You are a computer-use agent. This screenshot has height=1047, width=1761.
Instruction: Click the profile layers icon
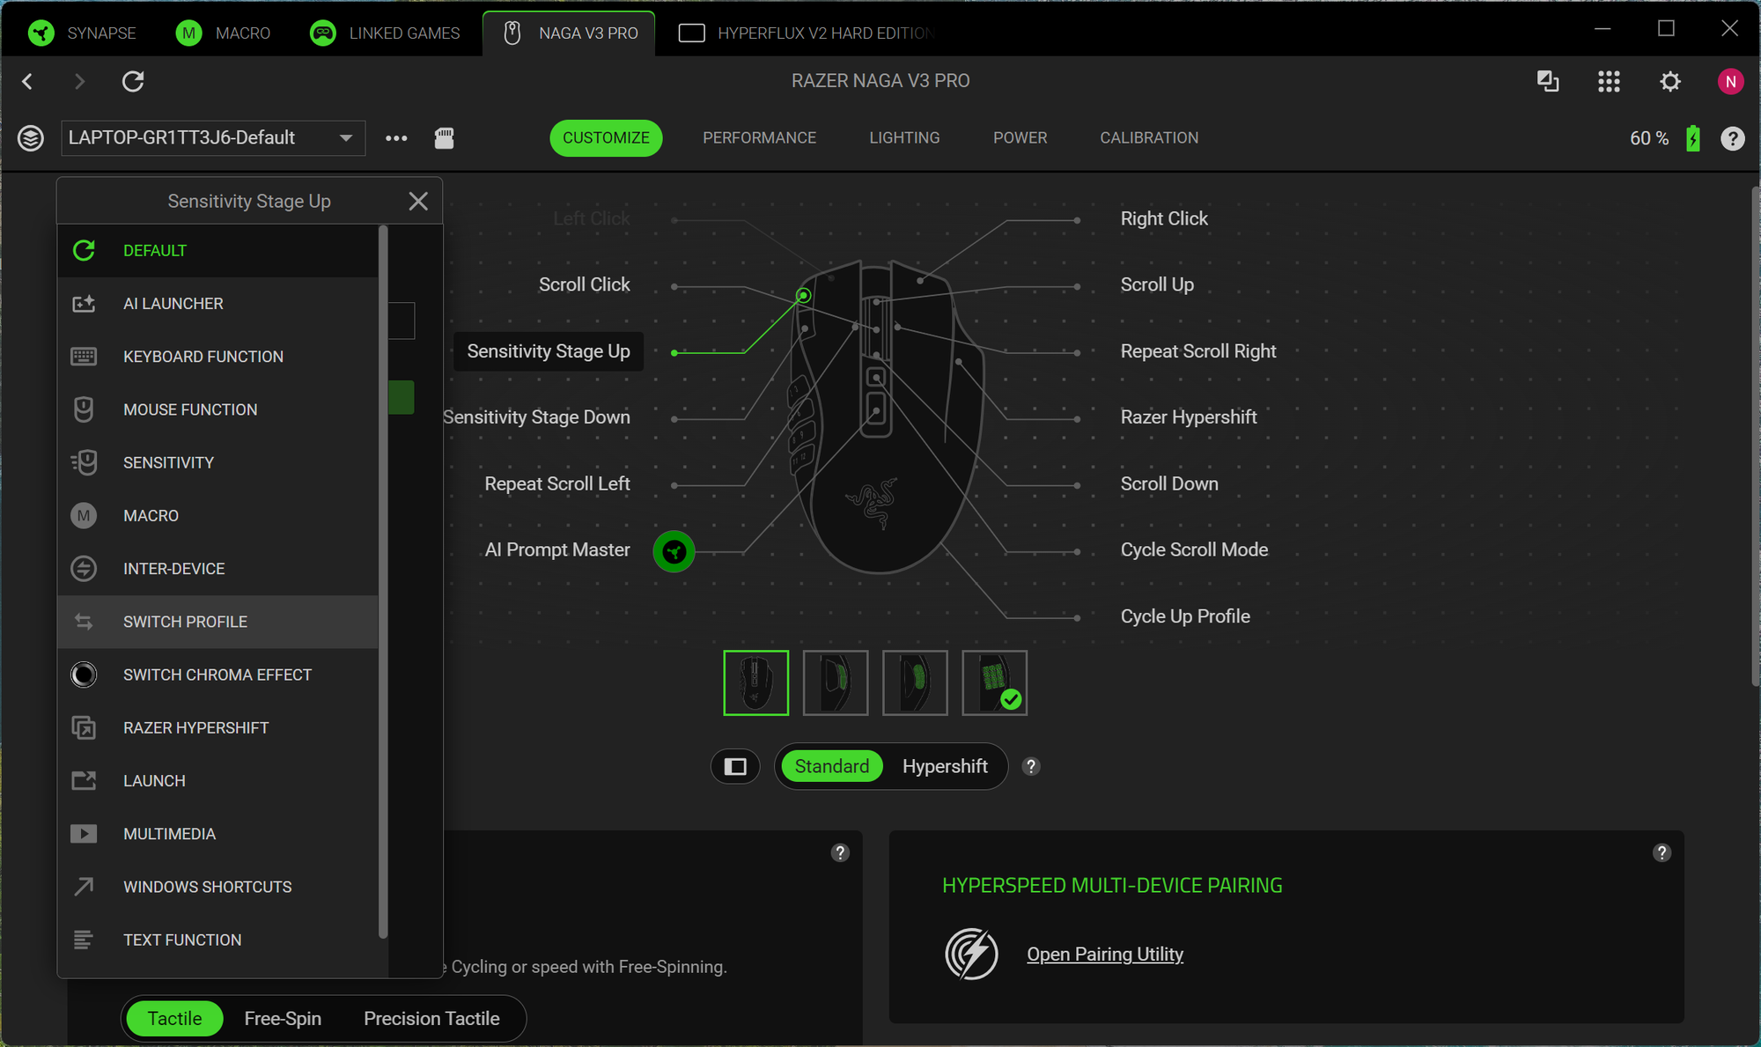(31, 138)
